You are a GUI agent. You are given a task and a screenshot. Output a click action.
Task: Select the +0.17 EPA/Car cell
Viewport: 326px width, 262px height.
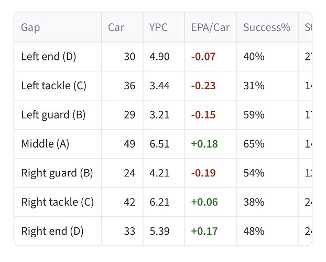tap(203, 230)
